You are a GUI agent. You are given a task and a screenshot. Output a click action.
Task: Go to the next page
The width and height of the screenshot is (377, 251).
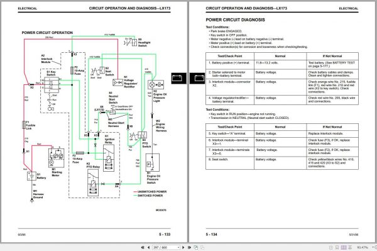[183, 247]
